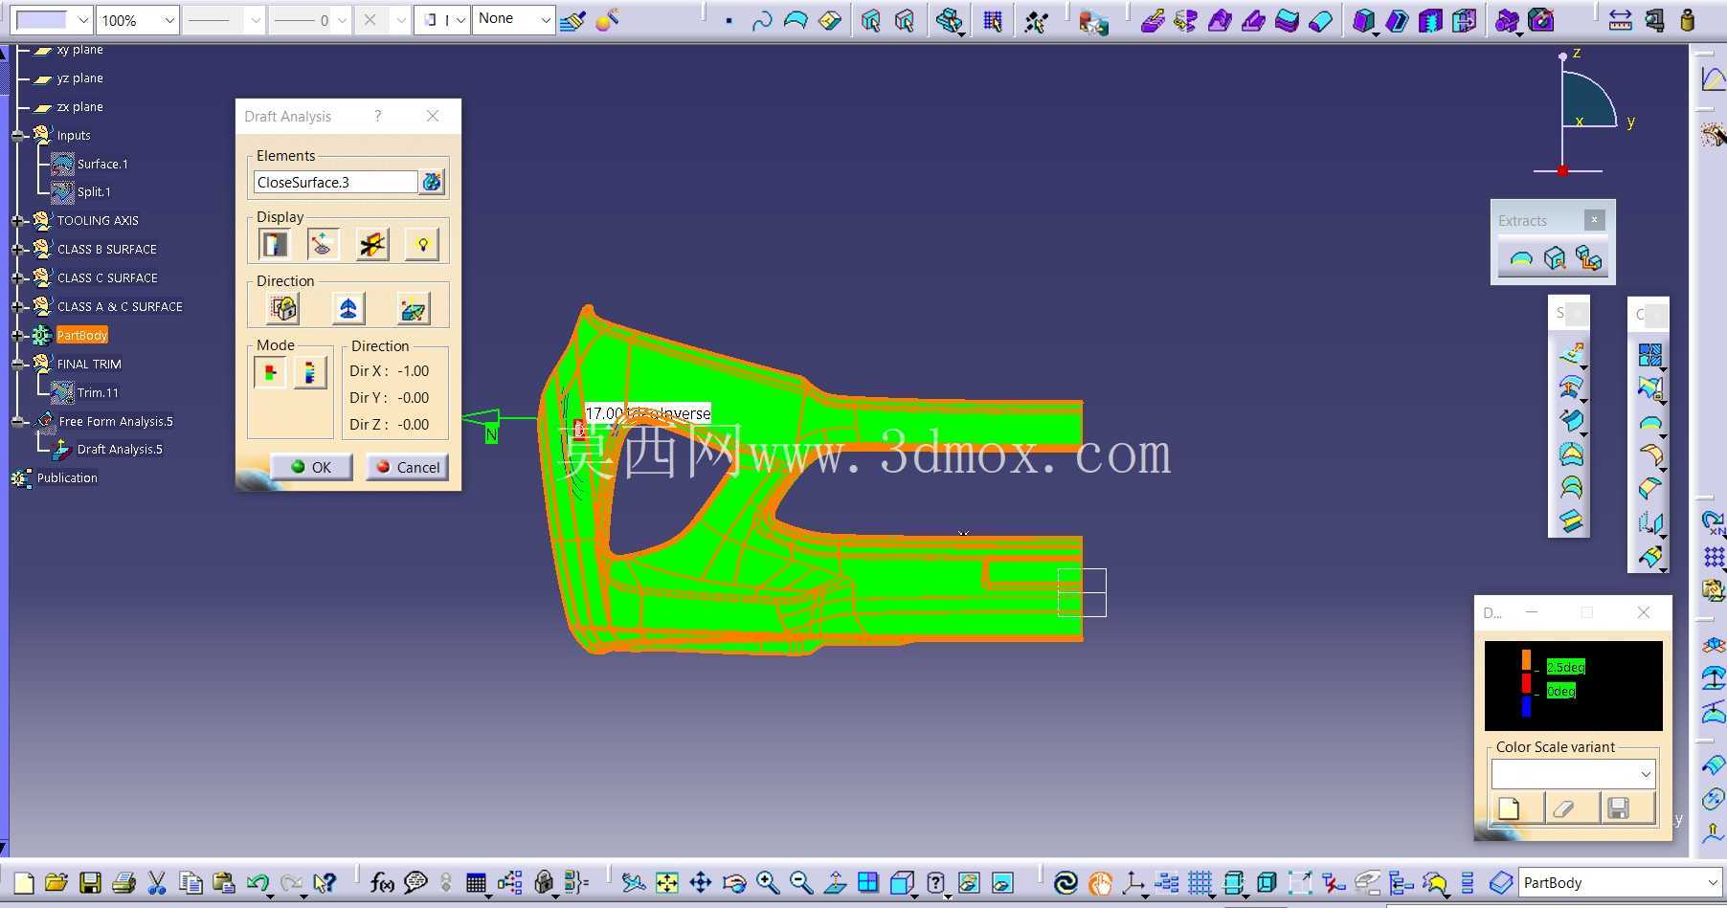Screen dimensions: 1727x908
Task: Click the Normal View icon
Action: coord(835,883)
